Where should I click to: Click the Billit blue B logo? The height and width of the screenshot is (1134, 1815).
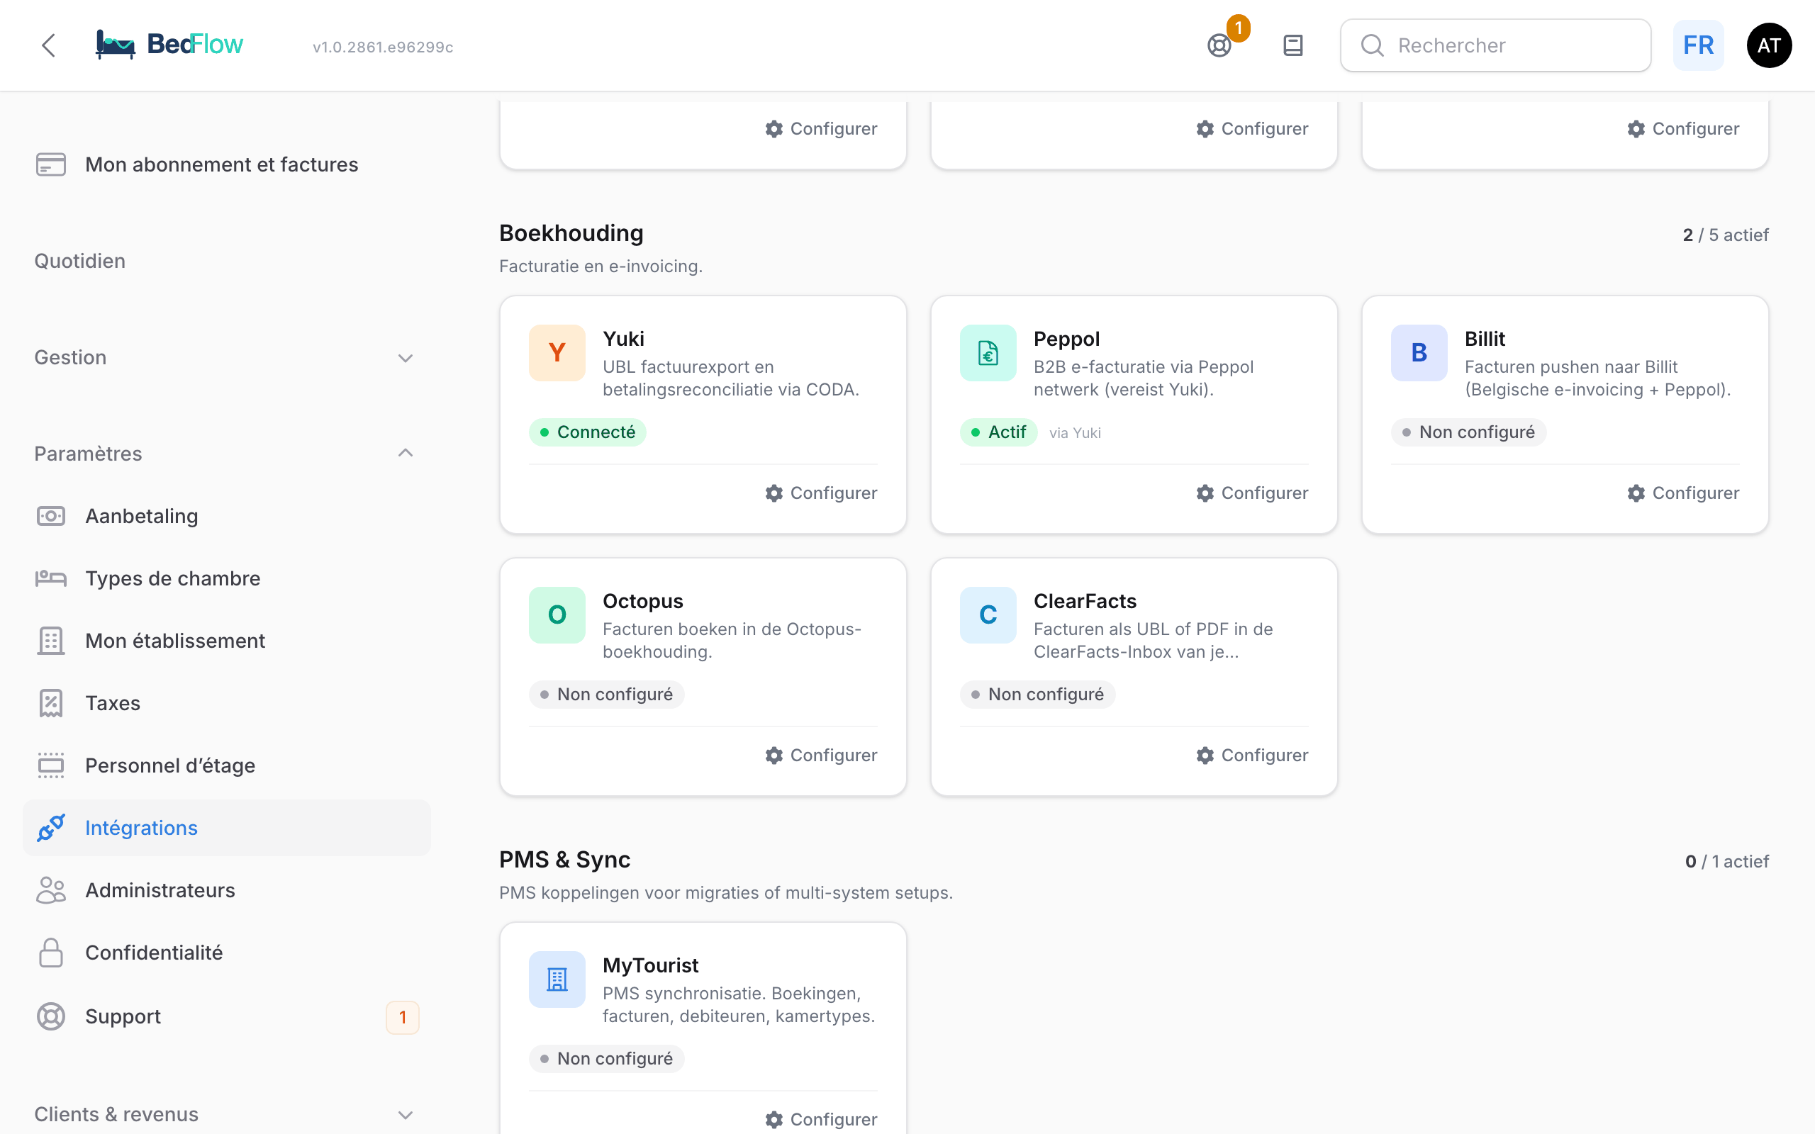[x=1419, y=352]
